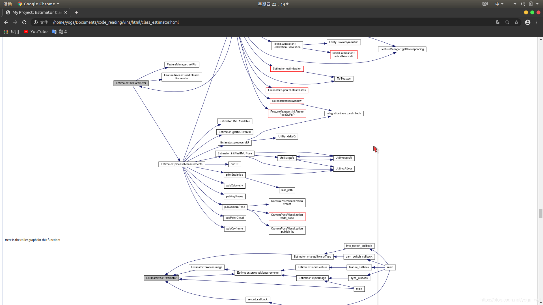The height and width of the screenshot is (305, 543).
Task: Click the pubOdometry node
Action: tap(235, 186)
